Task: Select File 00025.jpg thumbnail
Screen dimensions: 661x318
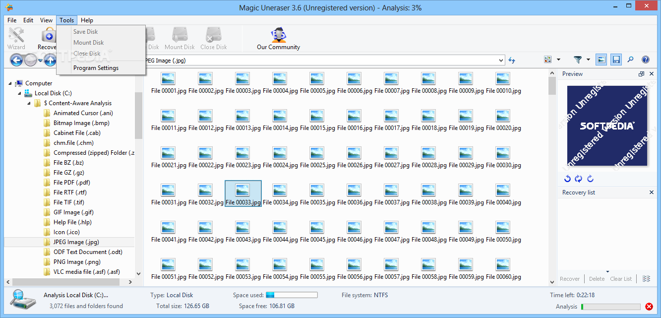Action: pyautogui.click(x=317, y=158)
